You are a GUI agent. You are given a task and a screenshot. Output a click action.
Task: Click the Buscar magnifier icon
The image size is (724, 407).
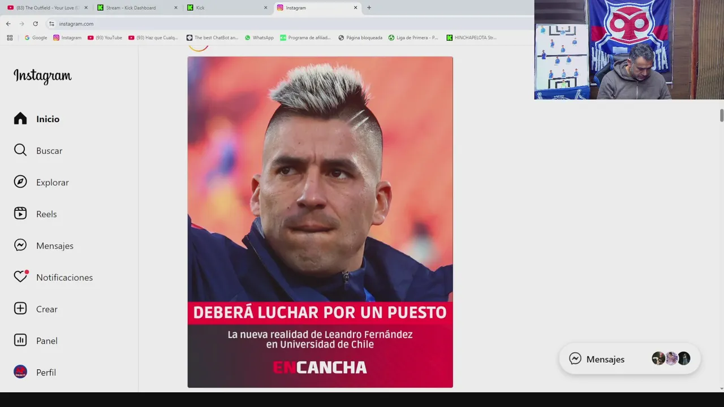point(20,150)
